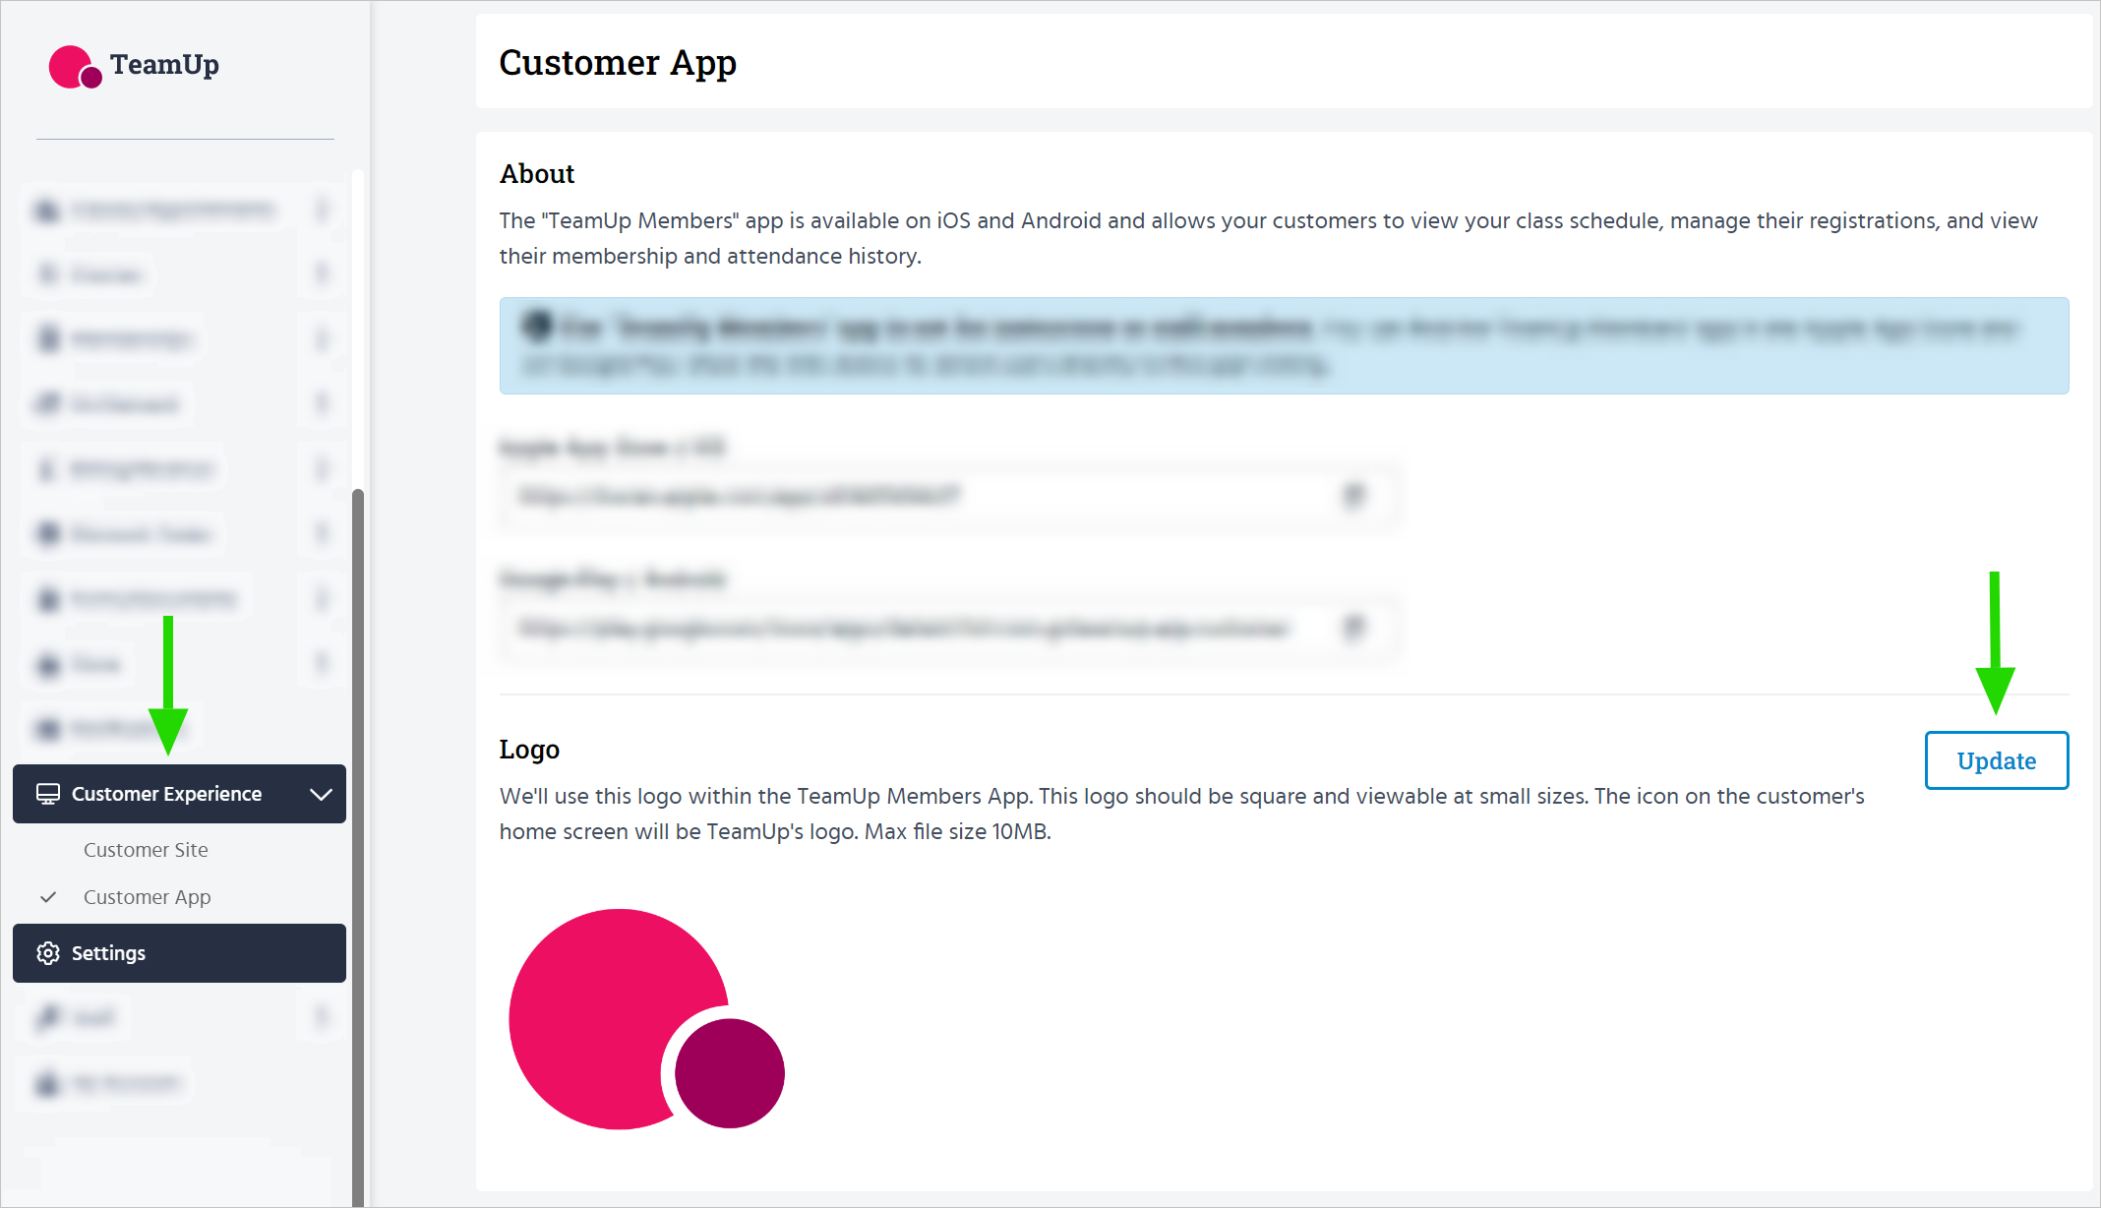The width and height of the screenshot is (2101, 1208).
Task: Expand the Classes section arrow
Action: tap(321, 273)
